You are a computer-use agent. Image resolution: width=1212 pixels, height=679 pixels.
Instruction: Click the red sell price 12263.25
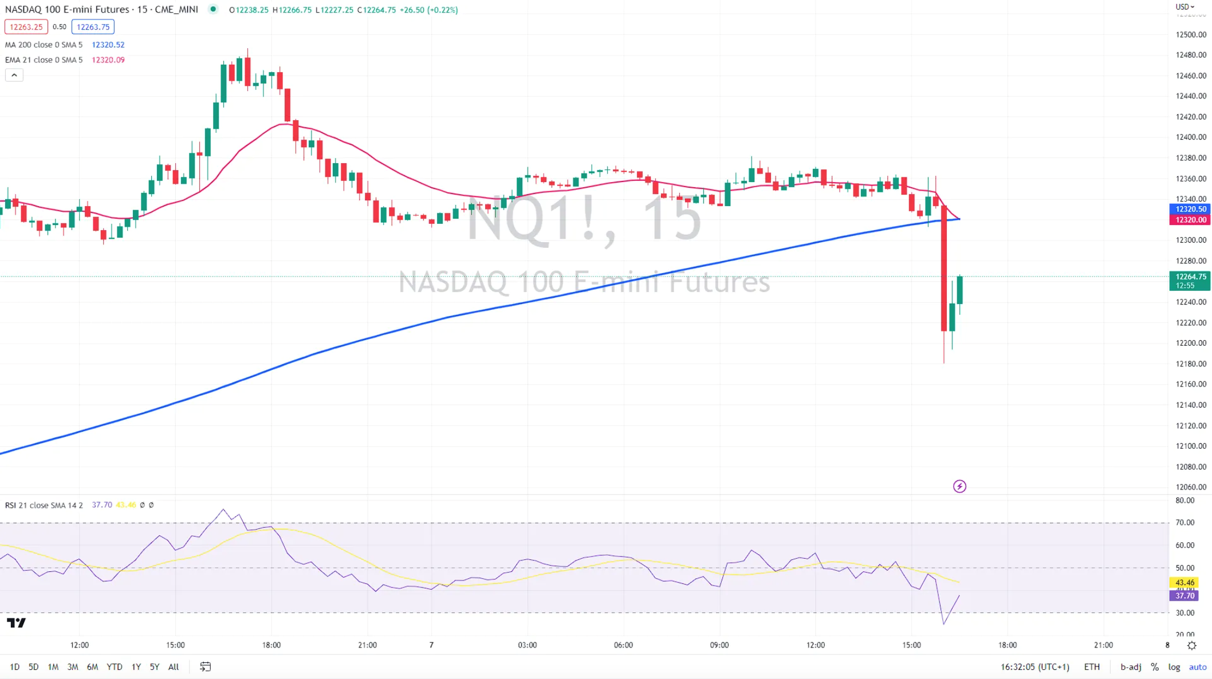pos(26,27)
